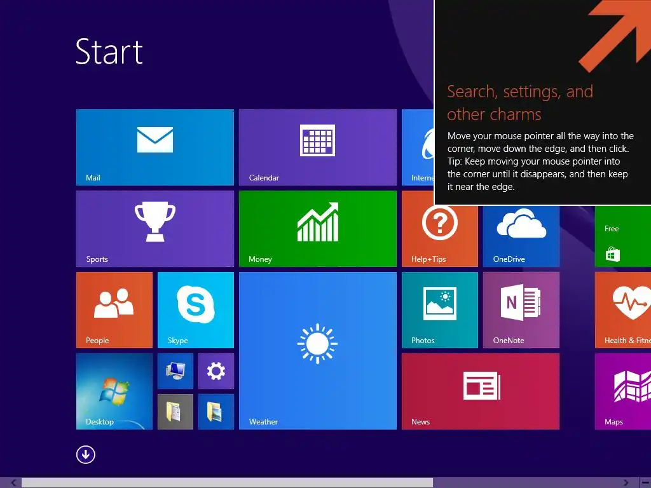
Task: Open the Health & Fitness tile
Action: [623, 310]
